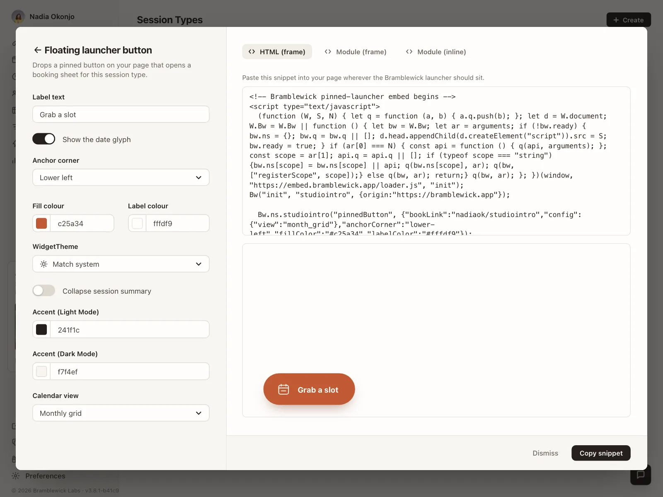Click the Floating launcher button title
The width and height of the screenshot is (663, 497).
(x=98, y=50)
